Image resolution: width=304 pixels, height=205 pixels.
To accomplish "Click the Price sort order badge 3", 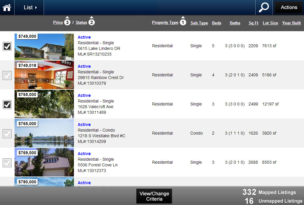I will tap(67, 22).
